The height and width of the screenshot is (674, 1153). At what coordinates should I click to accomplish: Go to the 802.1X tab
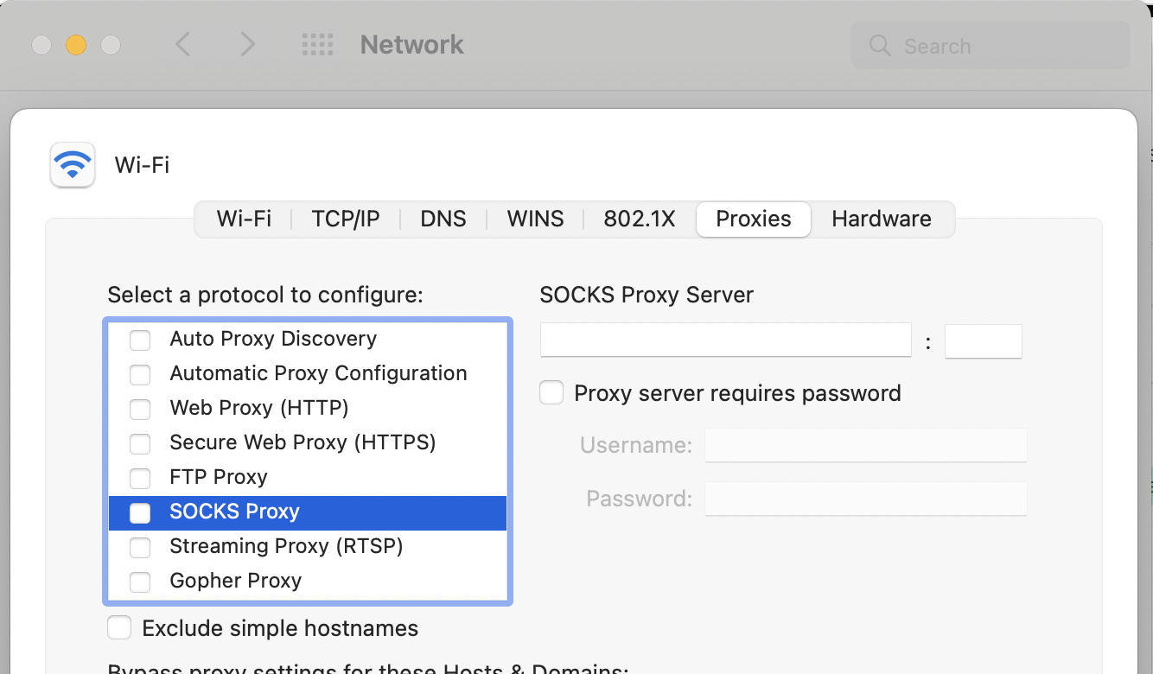tap(640, 219)
